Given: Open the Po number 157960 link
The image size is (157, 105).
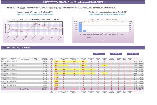Looking at the screenshot, I should pos(22,8).
